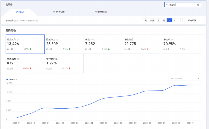Click the magnifier icon in the search box
Screen dimensions: 209x129
[167, 5]
